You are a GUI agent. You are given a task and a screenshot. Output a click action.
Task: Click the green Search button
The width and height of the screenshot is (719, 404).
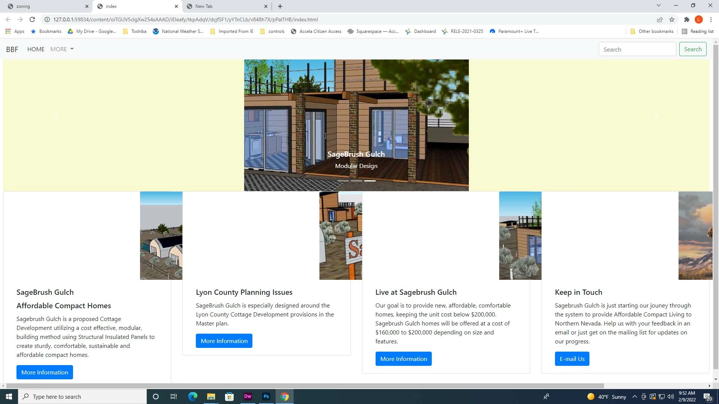pyautogui.click(x=692, y=49)
